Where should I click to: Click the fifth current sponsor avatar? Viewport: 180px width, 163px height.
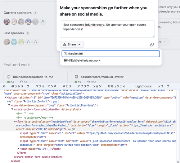click(x=36, y=22)
